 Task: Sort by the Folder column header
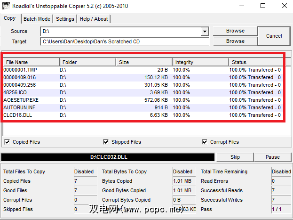pyautogui.click(x=87, y=62)
